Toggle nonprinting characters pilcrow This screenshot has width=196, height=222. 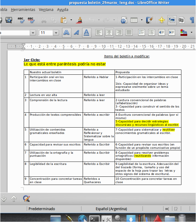[x=192, y=20]
